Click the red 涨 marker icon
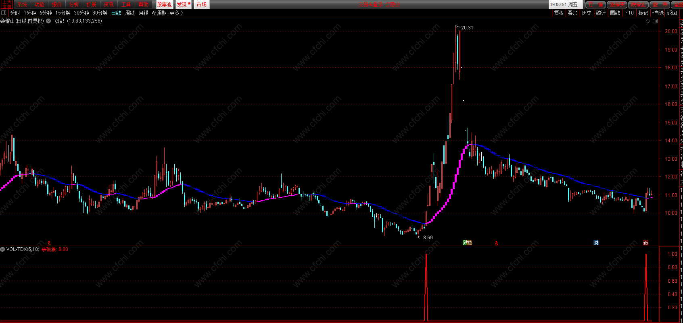683x323 pixels. (x=645, y=242)
